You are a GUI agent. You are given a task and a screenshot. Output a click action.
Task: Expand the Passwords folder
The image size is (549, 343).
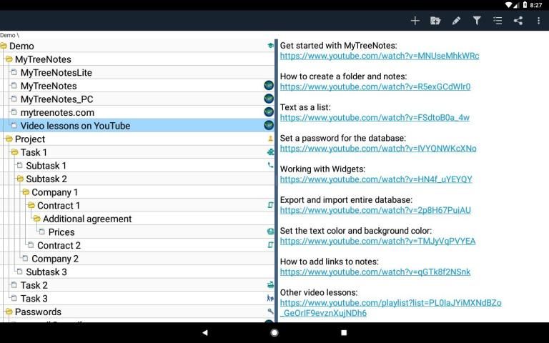(x=9, y=312)
